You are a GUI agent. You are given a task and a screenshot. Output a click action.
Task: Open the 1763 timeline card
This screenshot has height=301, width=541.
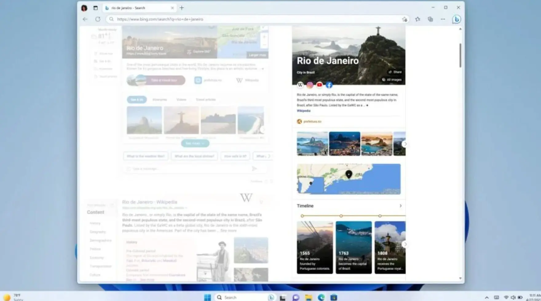click(x=353, y=247)
